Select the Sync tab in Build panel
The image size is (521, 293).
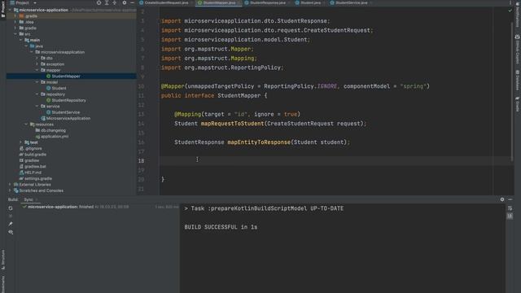28,199
